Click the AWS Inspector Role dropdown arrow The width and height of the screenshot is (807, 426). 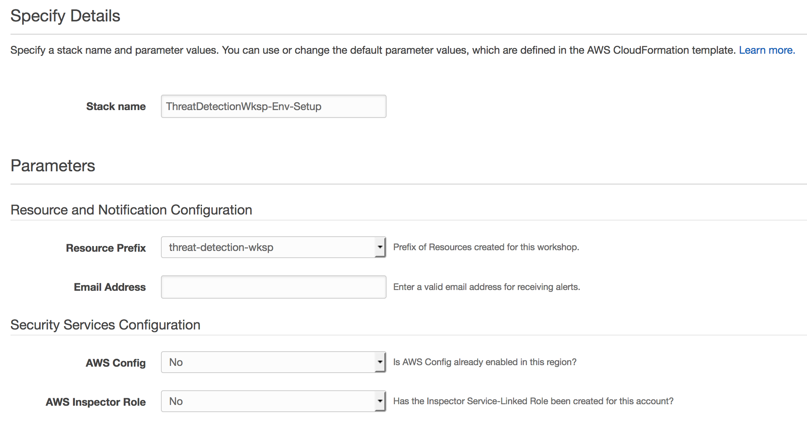380,401
